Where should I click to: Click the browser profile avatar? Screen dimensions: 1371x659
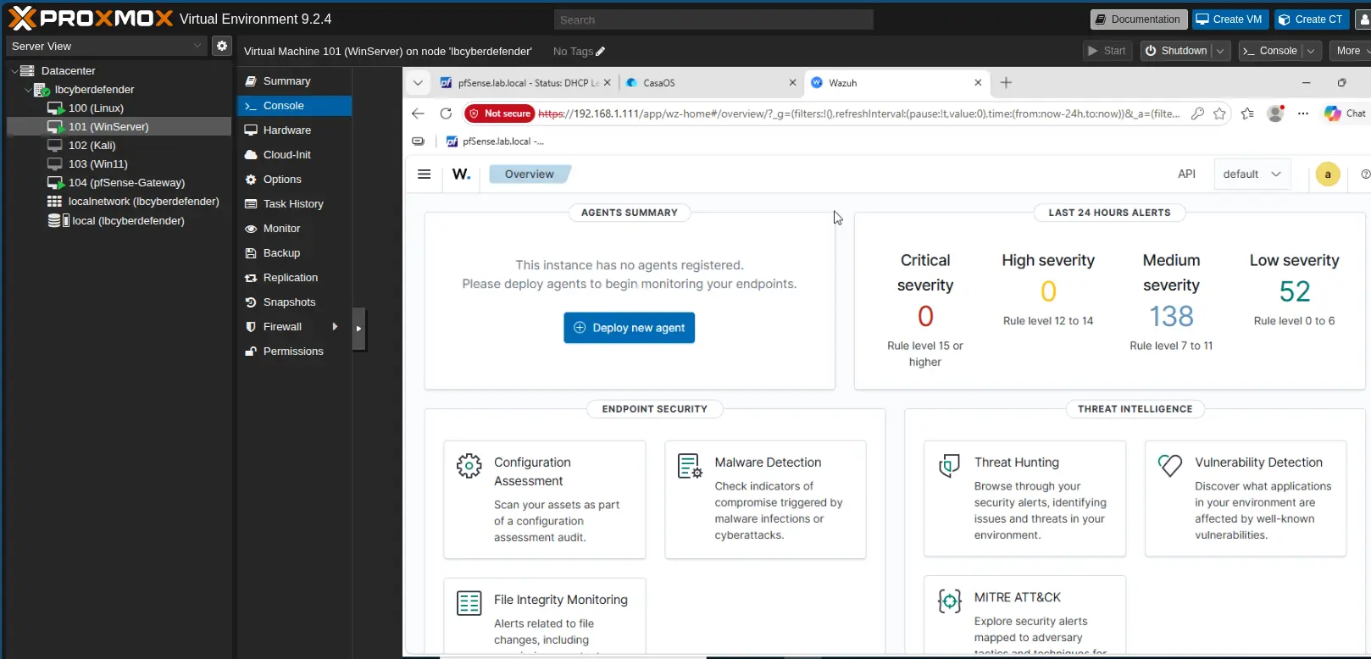pyautogui.click(x=1275, y=114)
